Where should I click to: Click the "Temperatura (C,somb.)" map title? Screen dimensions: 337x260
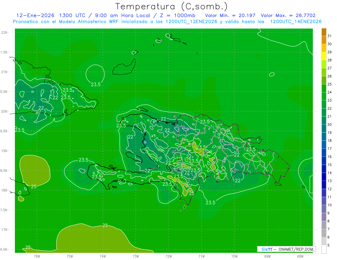[171, 6]
